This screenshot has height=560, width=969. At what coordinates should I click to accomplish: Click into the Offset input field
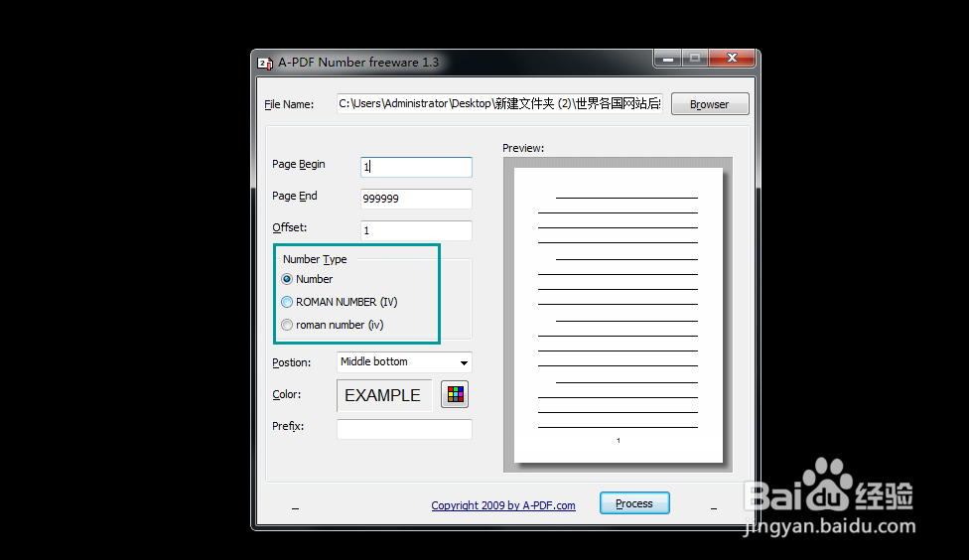click(417, 230)
